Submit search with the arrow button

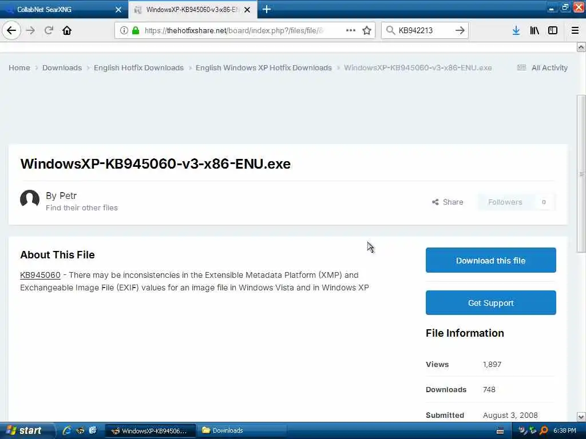coord(460,30)
